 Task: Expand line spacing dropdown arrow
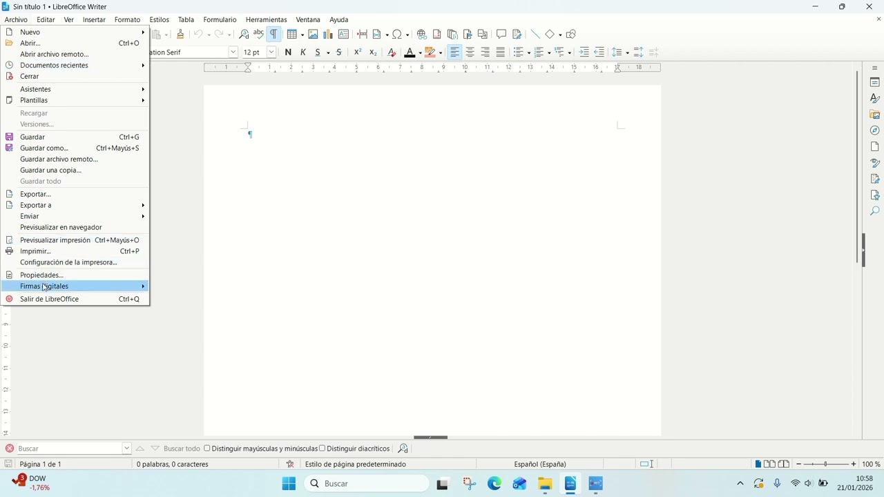click(627, 53)
